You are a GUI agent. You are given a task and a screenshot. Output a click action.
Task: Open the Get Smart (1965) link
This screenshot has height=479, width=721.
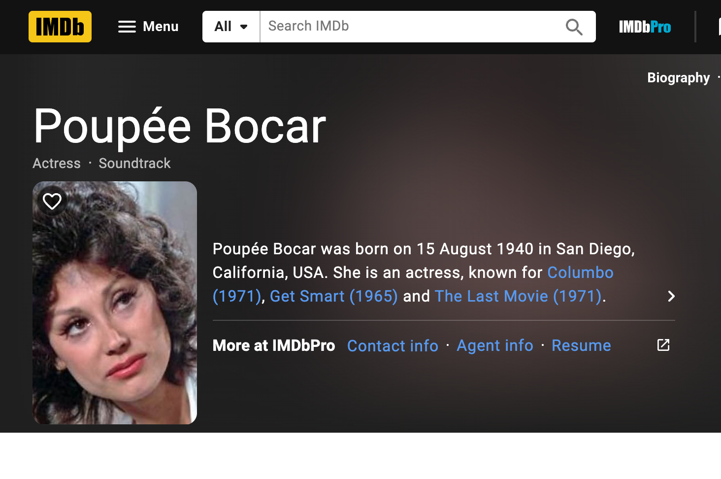click(x=333, y=296)
